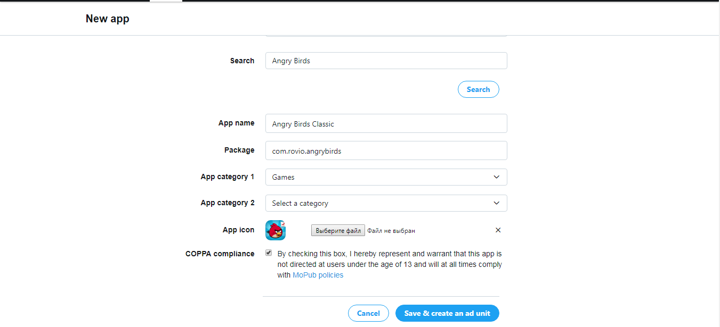Toggle the COPPA compliance checkbox
Screen dimensions: 720x327
click(x=269, y=253)
